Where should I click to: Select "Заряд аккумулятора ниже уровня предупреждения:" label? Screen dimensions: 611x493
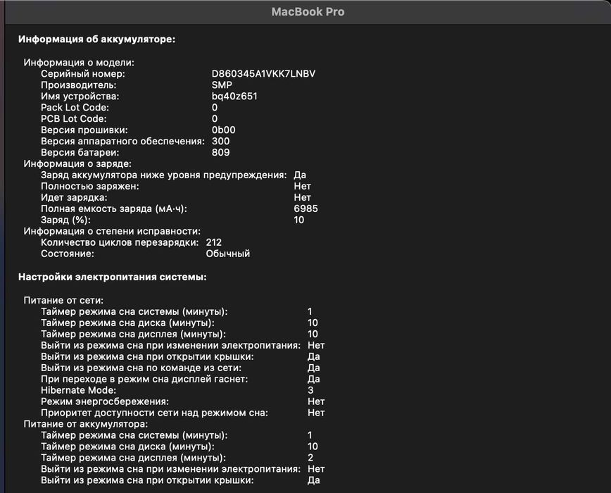(x=163, y=175)
